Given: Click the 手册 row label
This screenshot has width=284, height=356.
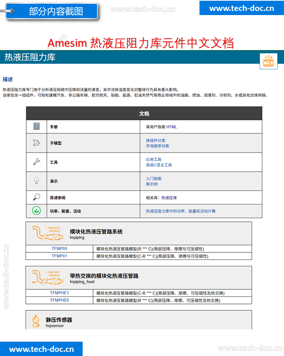Looking at the screenshot, I should [x=54, y=127].
